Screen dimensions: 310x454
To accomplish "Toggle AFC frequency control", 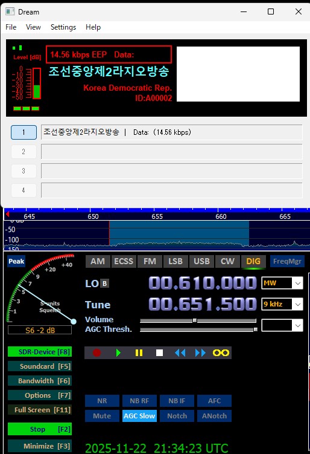I will click(214, 401).
